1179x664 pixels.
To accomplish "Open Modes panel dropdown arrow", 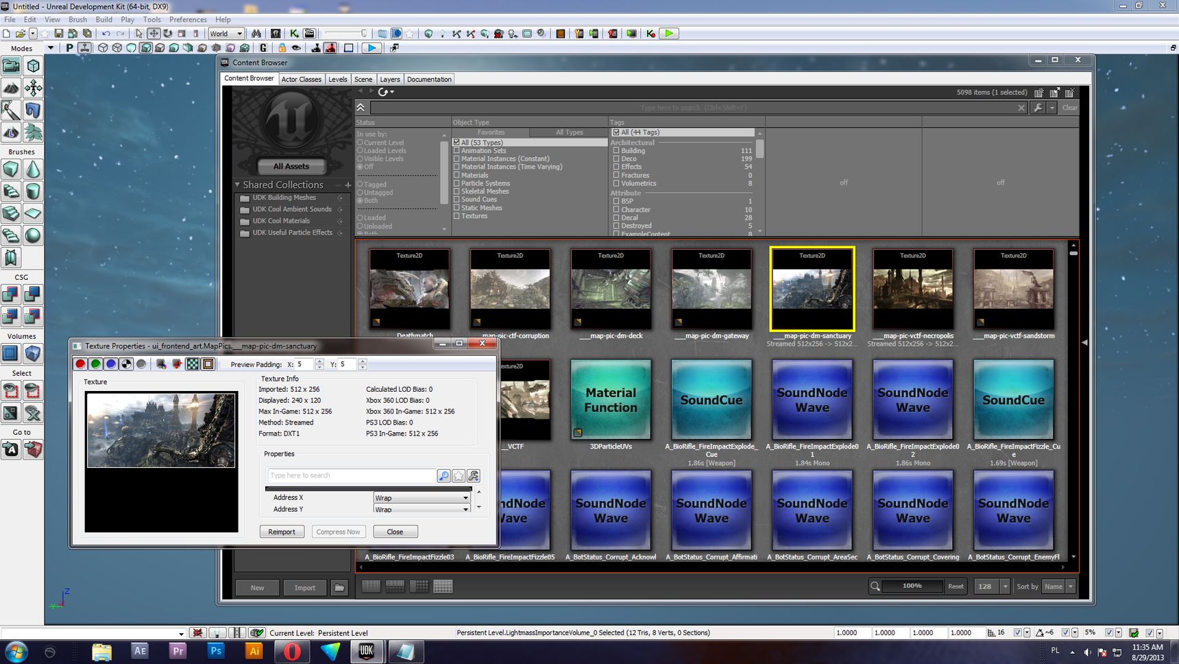I will pyautogui.click(x=50, y=48).
